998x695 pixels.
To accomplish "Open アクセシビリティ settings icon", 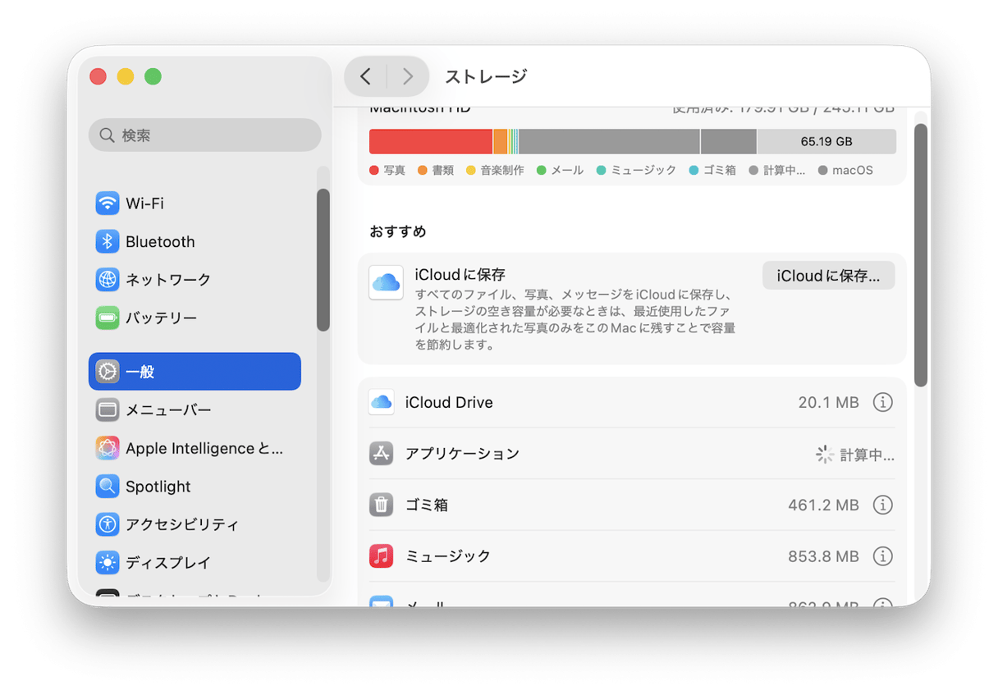I will coord(108,524).
